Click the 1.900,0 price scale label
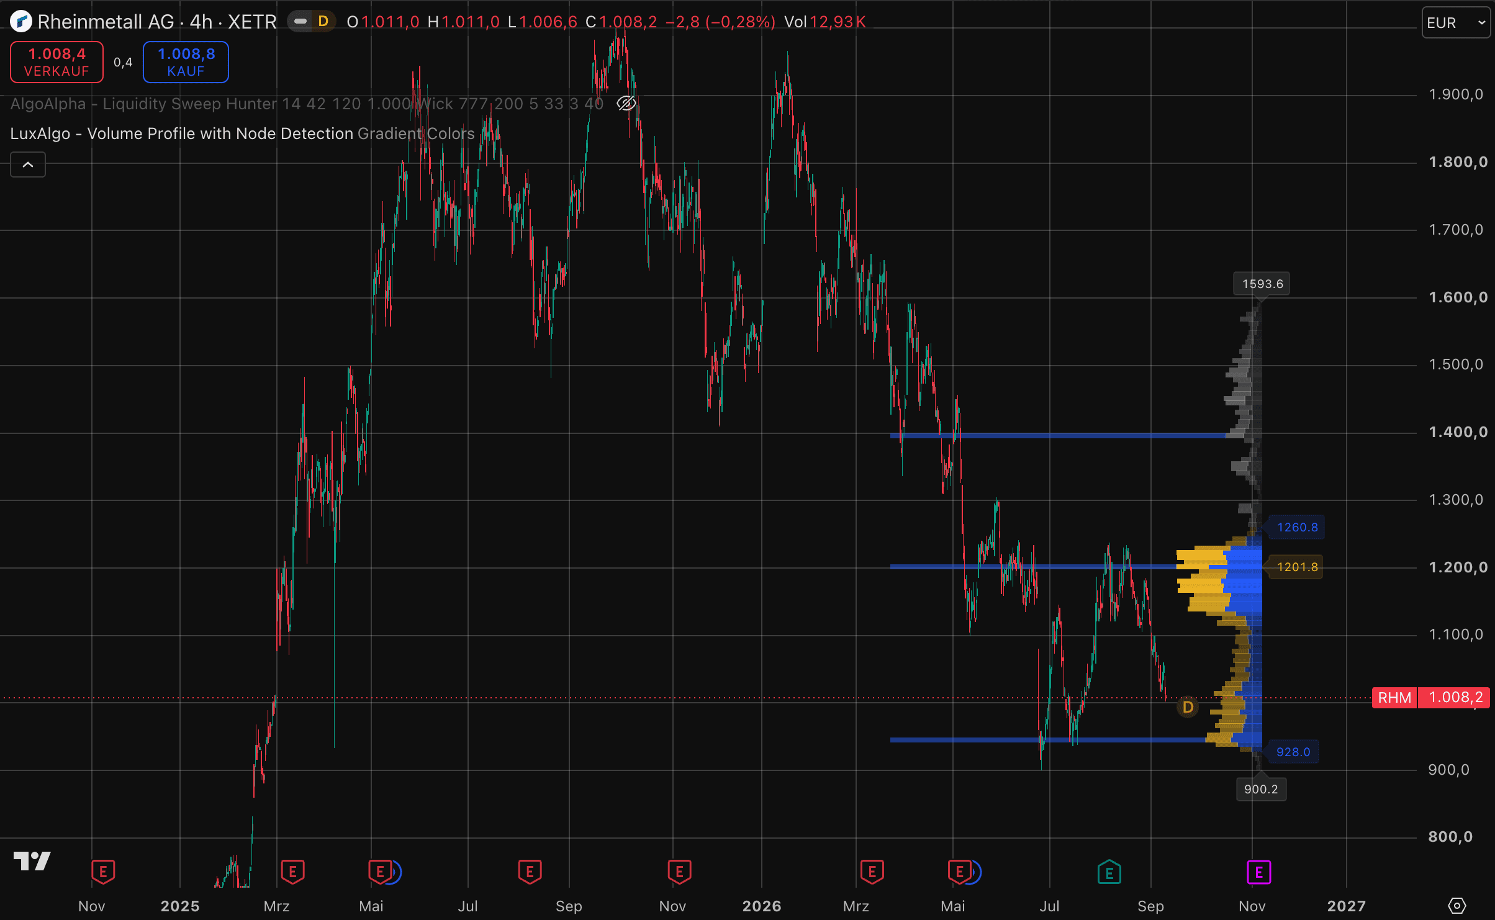This screenshot has width=1495, height=920. [1455, 94]
